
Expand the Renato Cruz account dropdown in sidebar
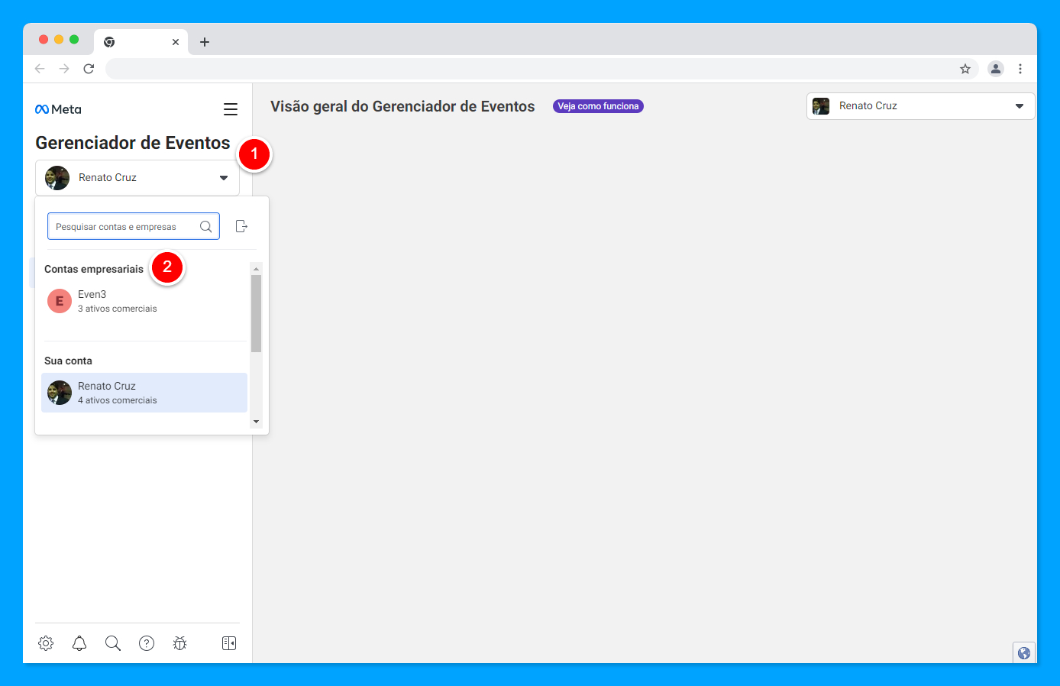coord(137,178)
